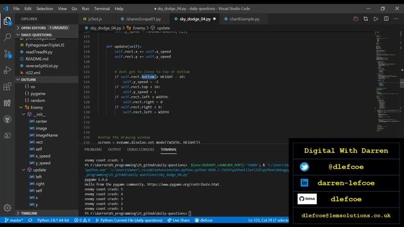This screenshot has width=404, height=227.
Task: Click the orange icon in the editor toolbar
Action: pyautogui.click(x=355, y=19)
